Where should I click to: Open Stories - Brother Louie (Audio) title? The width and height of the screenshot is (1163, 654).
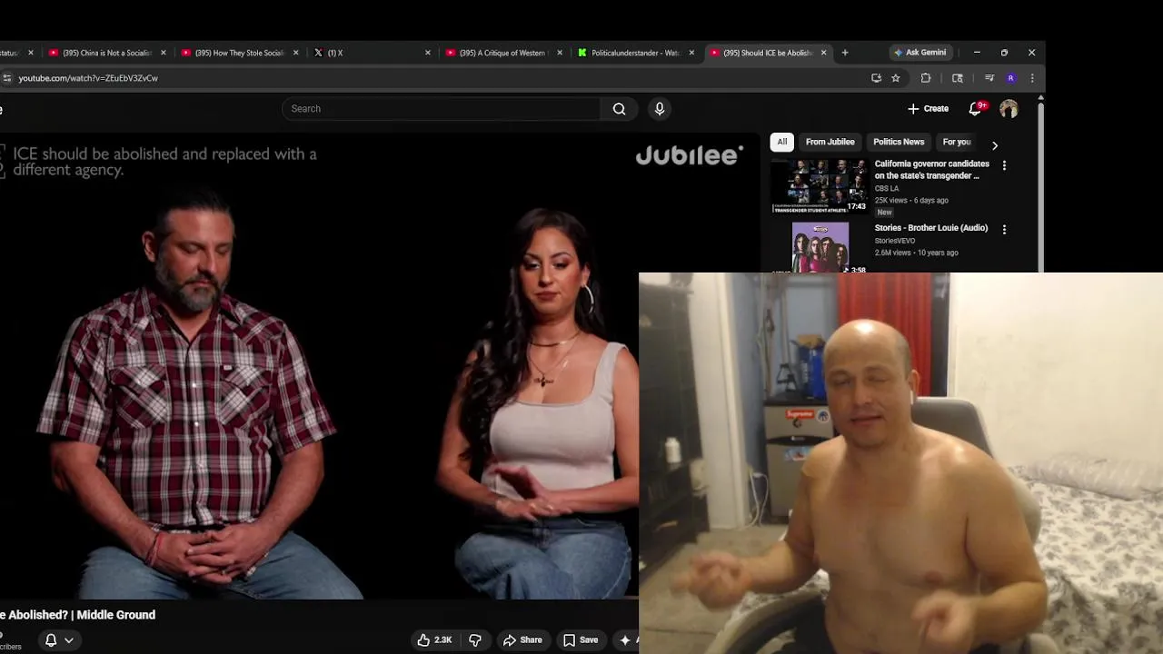coord(931,228)
